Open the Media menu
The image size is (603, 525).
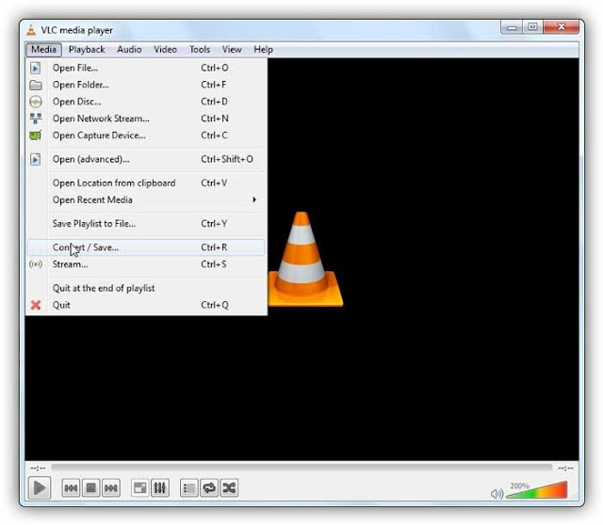tap(44, 50)
